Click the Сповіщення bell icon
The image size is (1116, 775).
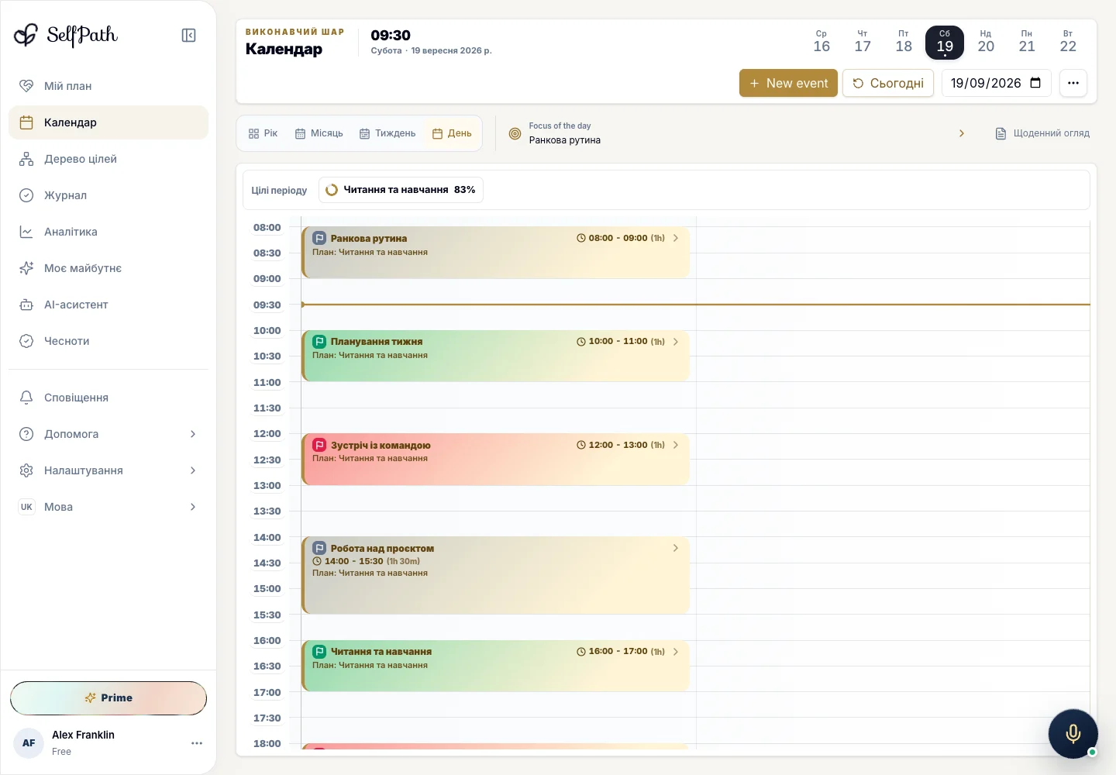click(26, 398)
